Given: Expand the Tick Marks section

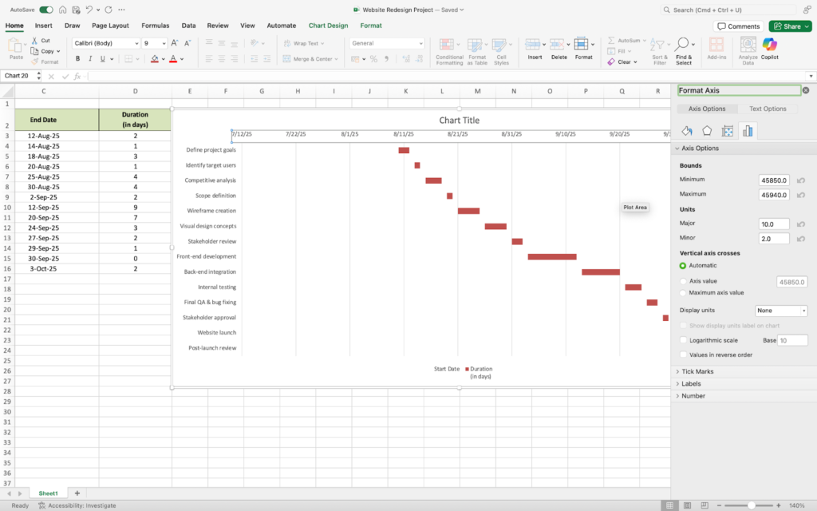Looking at the screenshot, I should (697, 371).
